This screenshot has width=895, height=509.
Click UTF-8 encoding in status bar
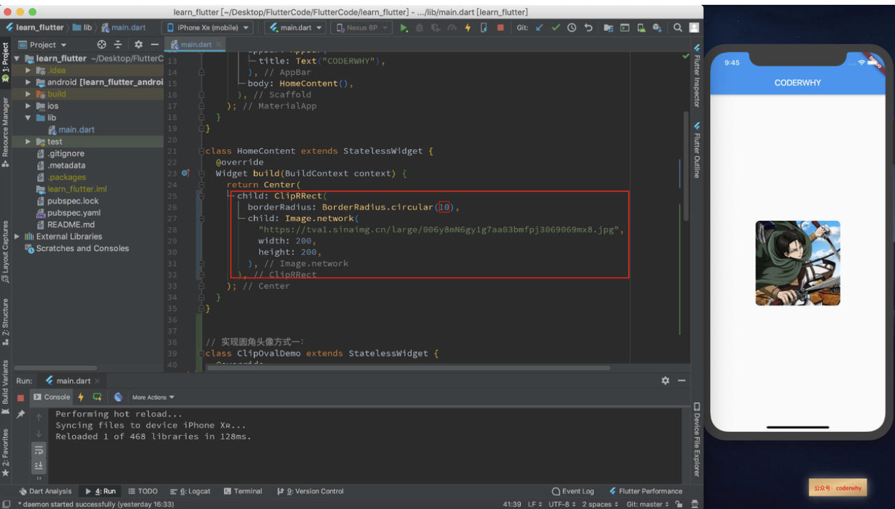click(x=562, y=504)
